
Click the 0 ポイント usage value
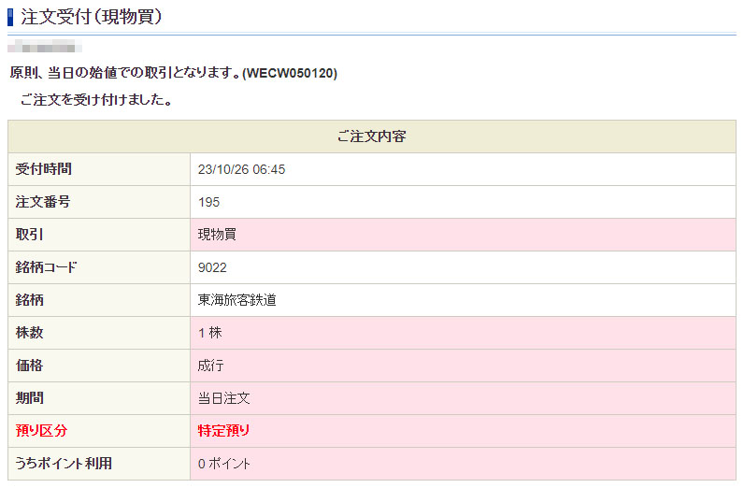click(224, 464)
